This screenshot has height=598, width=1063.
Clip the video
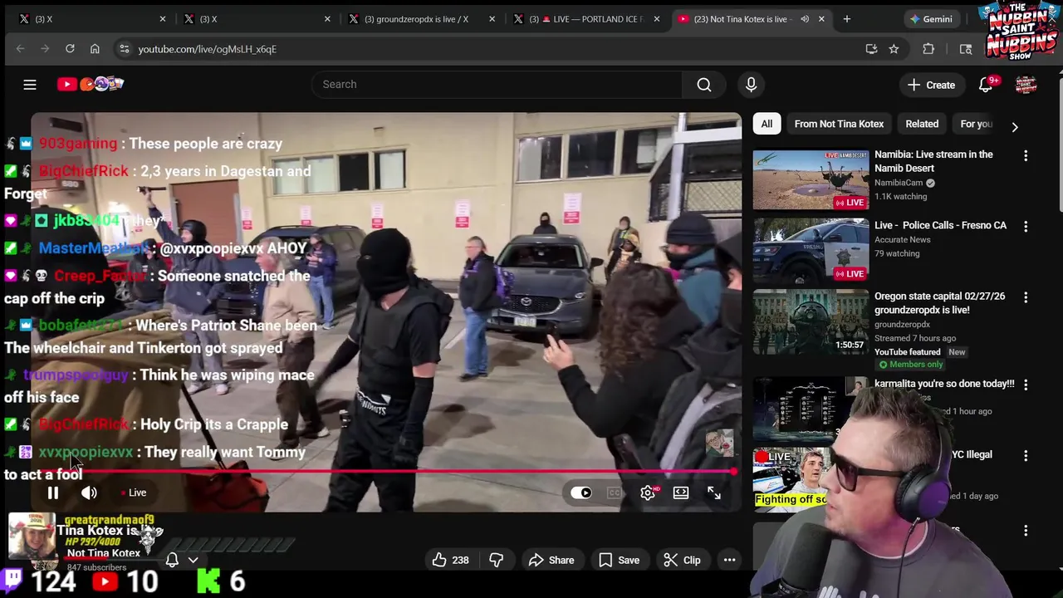[682, 561]
